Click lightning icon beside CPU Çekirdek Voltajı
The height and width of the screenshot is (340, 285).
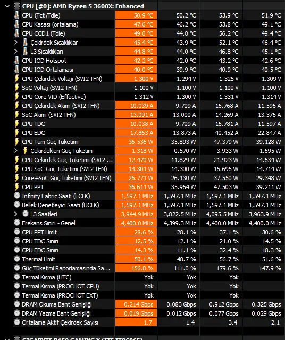point(16,79)
